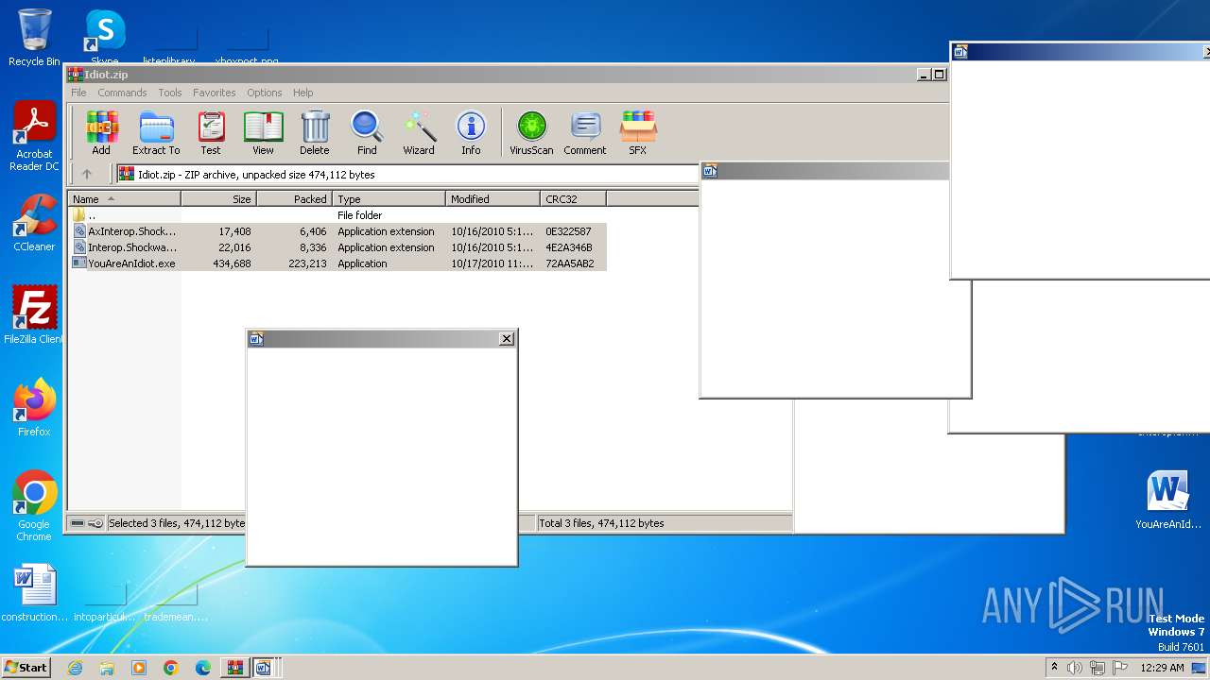The width and height of the screenshot is (1210, 680).
Task: Click the Start button
Action: coord(26,667)
